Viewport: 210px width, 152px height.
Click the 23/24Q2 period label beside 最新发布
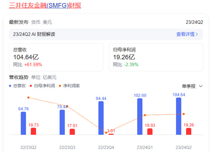point(194,22)
